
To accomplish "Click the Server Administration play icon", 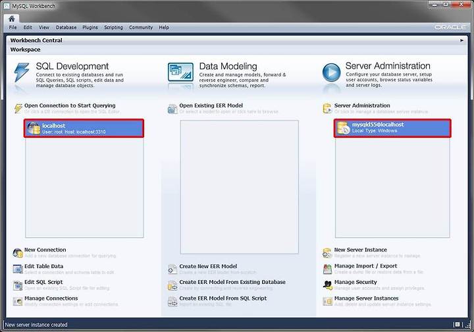I will [x=331, y=72].
